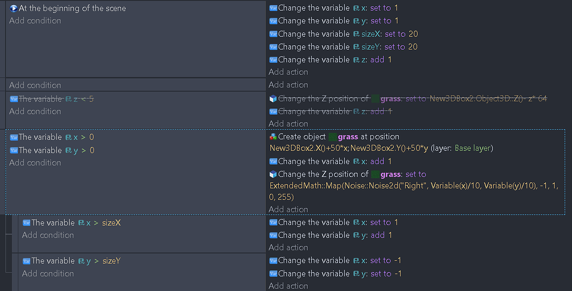The image size is (572, 291).
Task: Select the 'The variable x > 0' condition
Action: [x=56, y=137]
